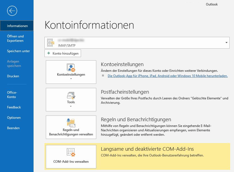Screen dimensions: 234x172
Task: Open the Drucken page
Action: coord(13,76)
